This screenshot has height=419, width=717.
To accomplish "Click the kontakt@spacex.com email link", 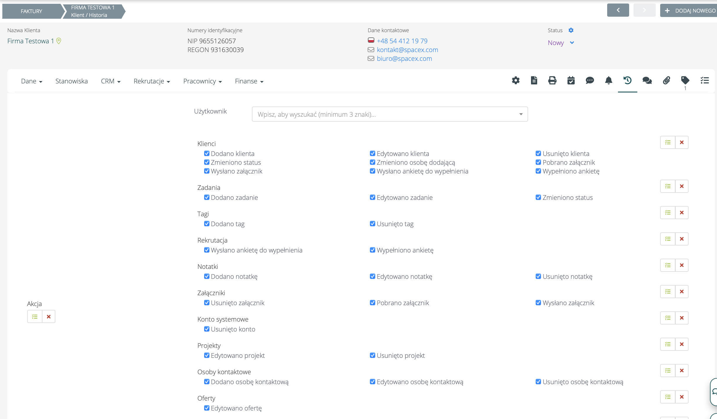I will coord(407,50).
